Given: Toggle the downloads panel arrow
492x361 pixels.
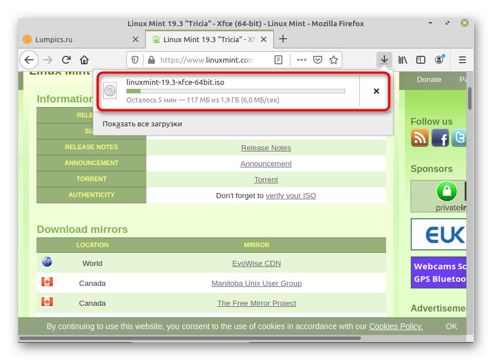Looking at the screenshot, I should tap(384, 60).
